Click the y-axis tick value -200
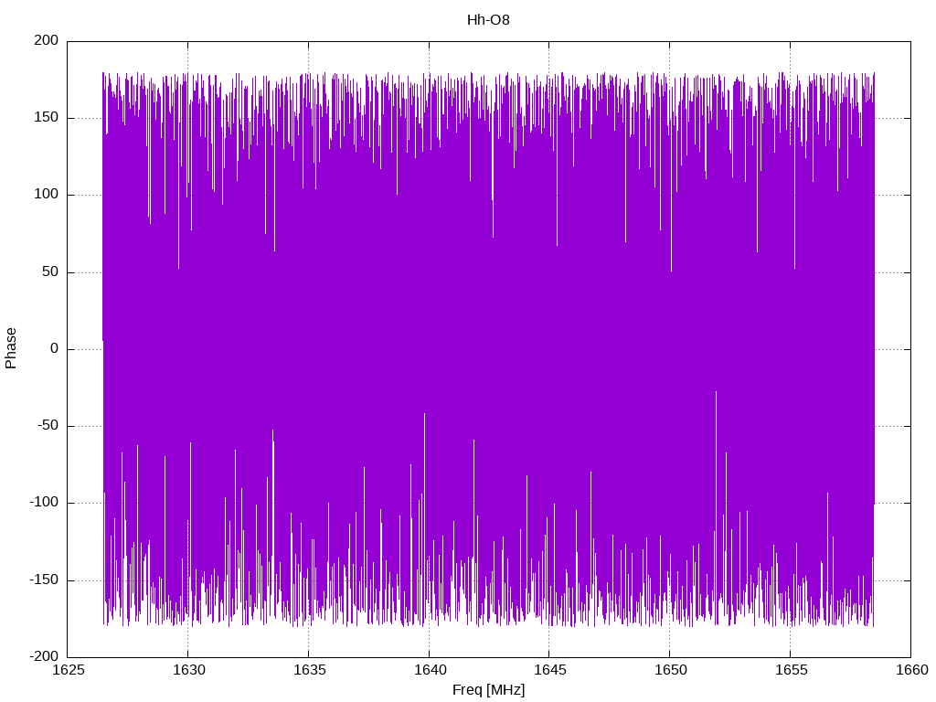 44,656
